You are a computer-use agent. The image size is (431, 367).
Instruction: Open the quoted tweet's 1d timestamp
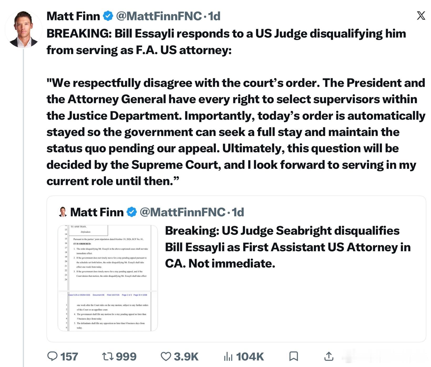pos(238,212)
